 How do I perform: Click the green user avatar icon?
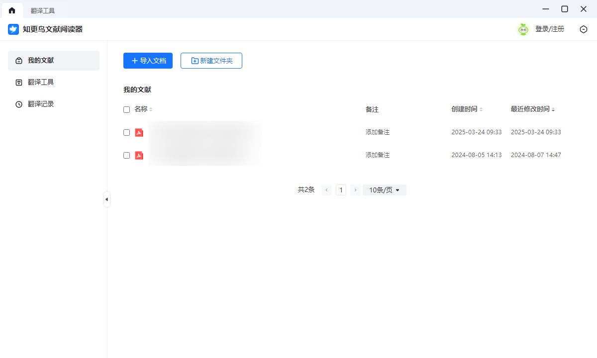click(523, 29)
